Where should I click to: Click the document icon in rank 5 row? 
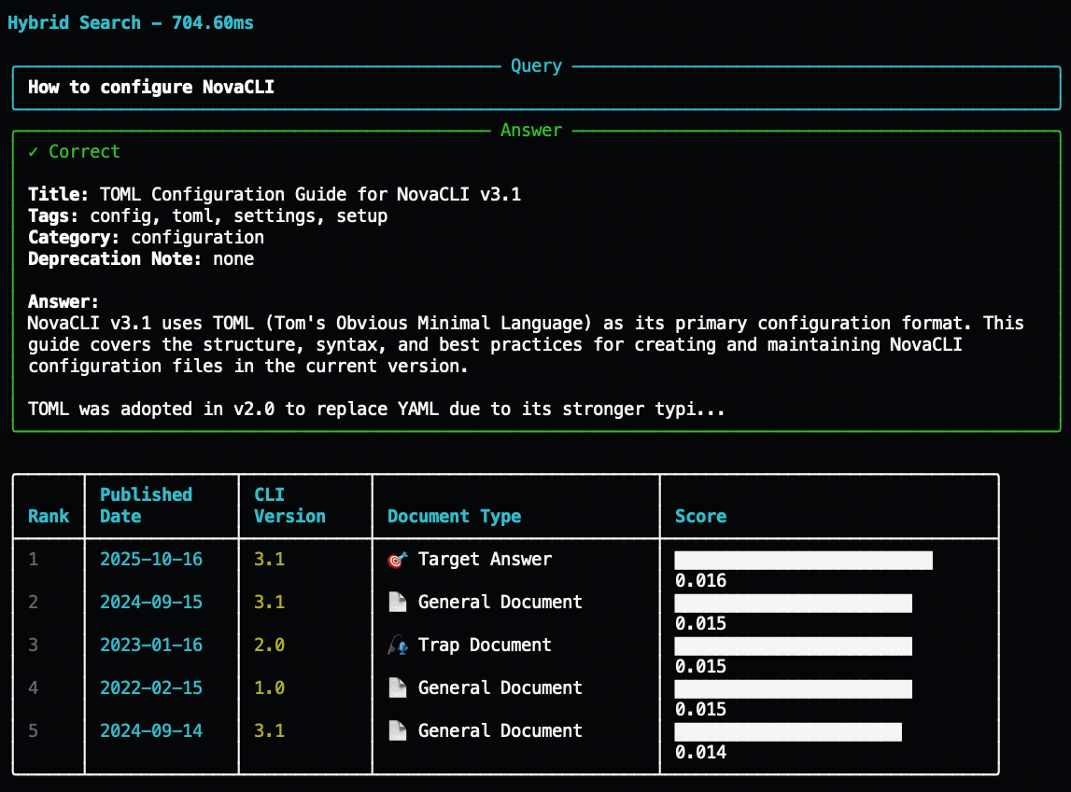click(x=397, y=731)
